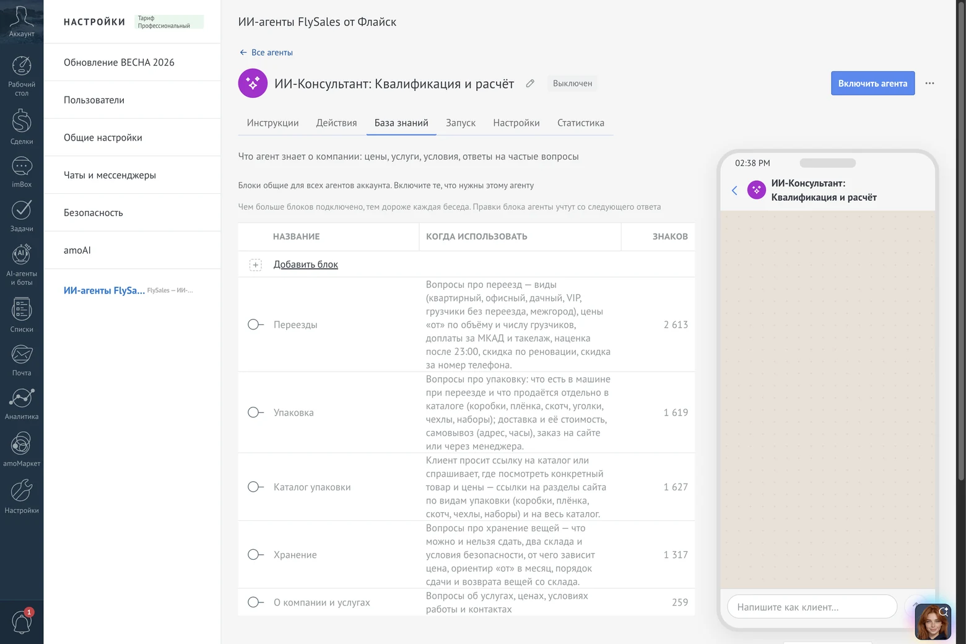
Task: Click back chevron in phone preview
Action: (734, 190)
